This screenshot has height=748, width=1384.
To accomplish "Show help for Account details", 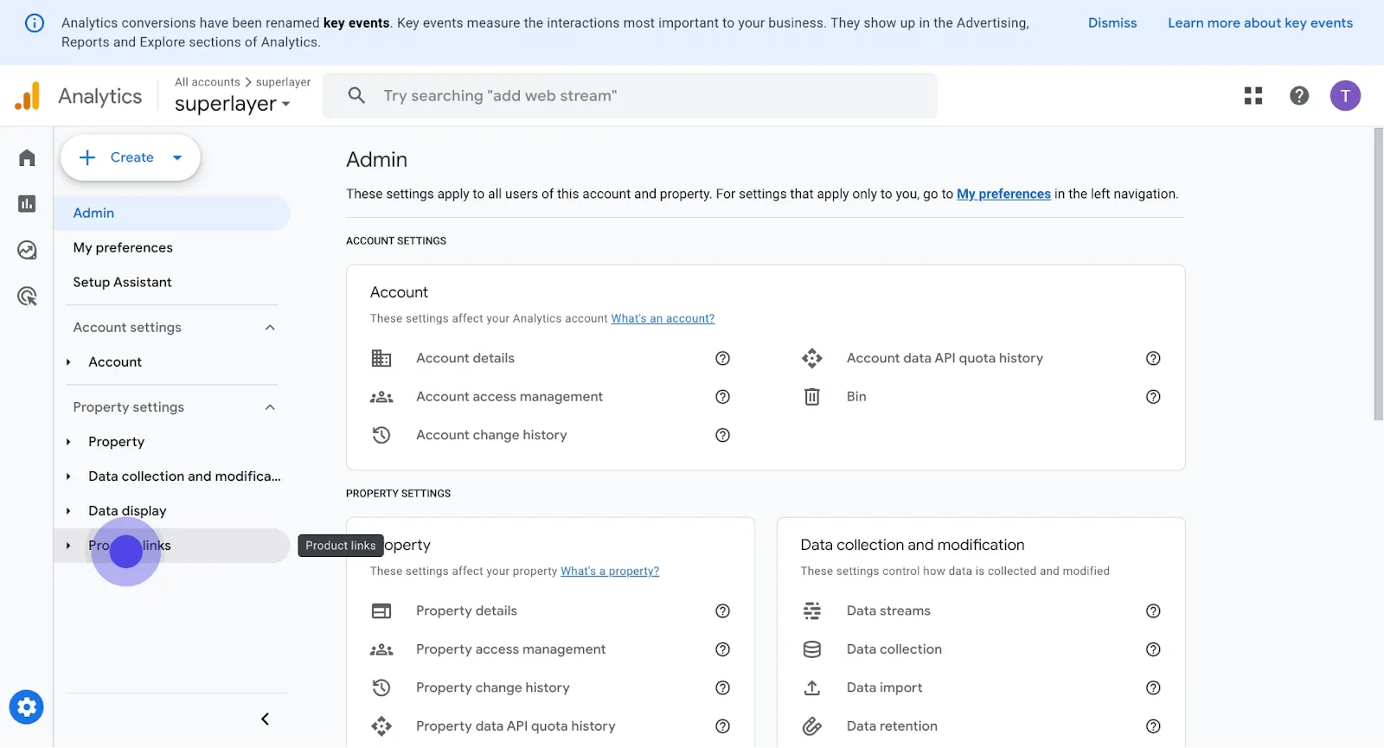I will [x=723, y=358].
